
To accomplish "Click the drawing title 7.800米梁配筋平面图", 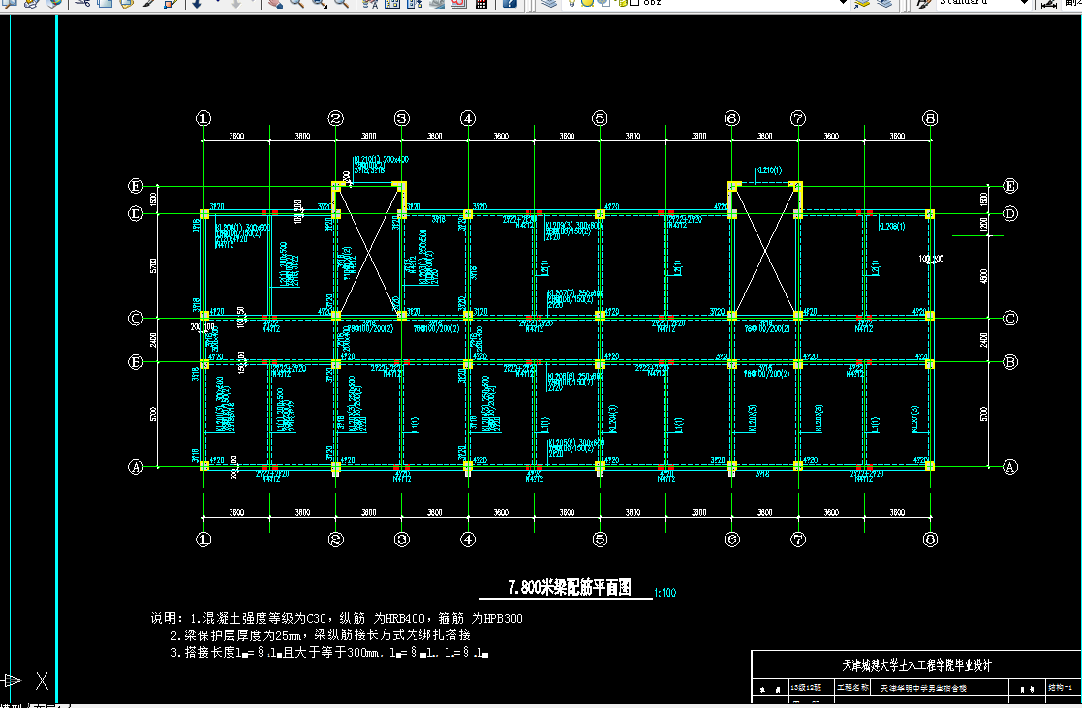I will pos(570,587).
